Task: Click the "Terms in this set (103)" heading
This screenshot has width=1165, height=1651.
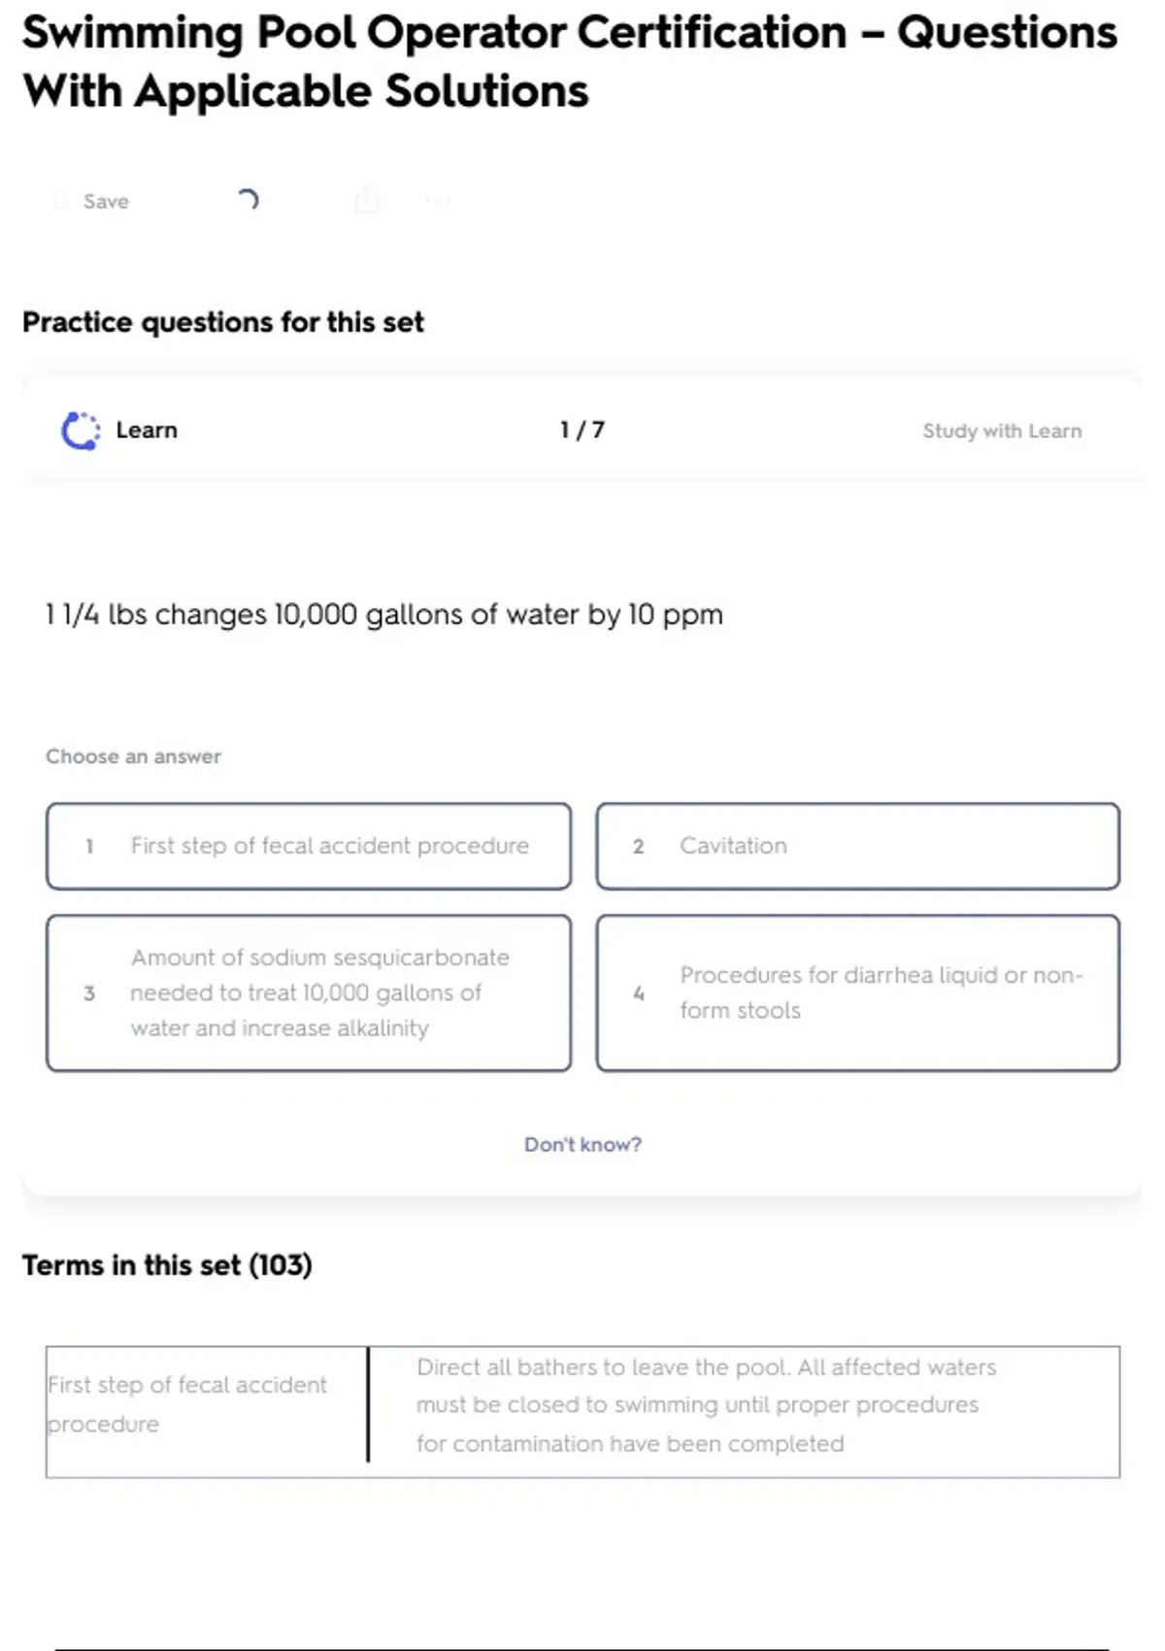Action: coord(167,1265)
